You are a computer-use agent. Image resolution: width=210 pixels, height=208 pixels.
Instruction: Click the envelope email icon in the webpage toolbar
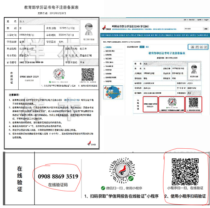[x=201, y=47]
